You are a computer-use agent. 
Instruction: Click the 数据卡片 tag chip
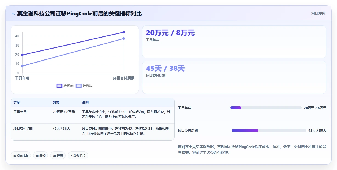(x=78, y=155)
